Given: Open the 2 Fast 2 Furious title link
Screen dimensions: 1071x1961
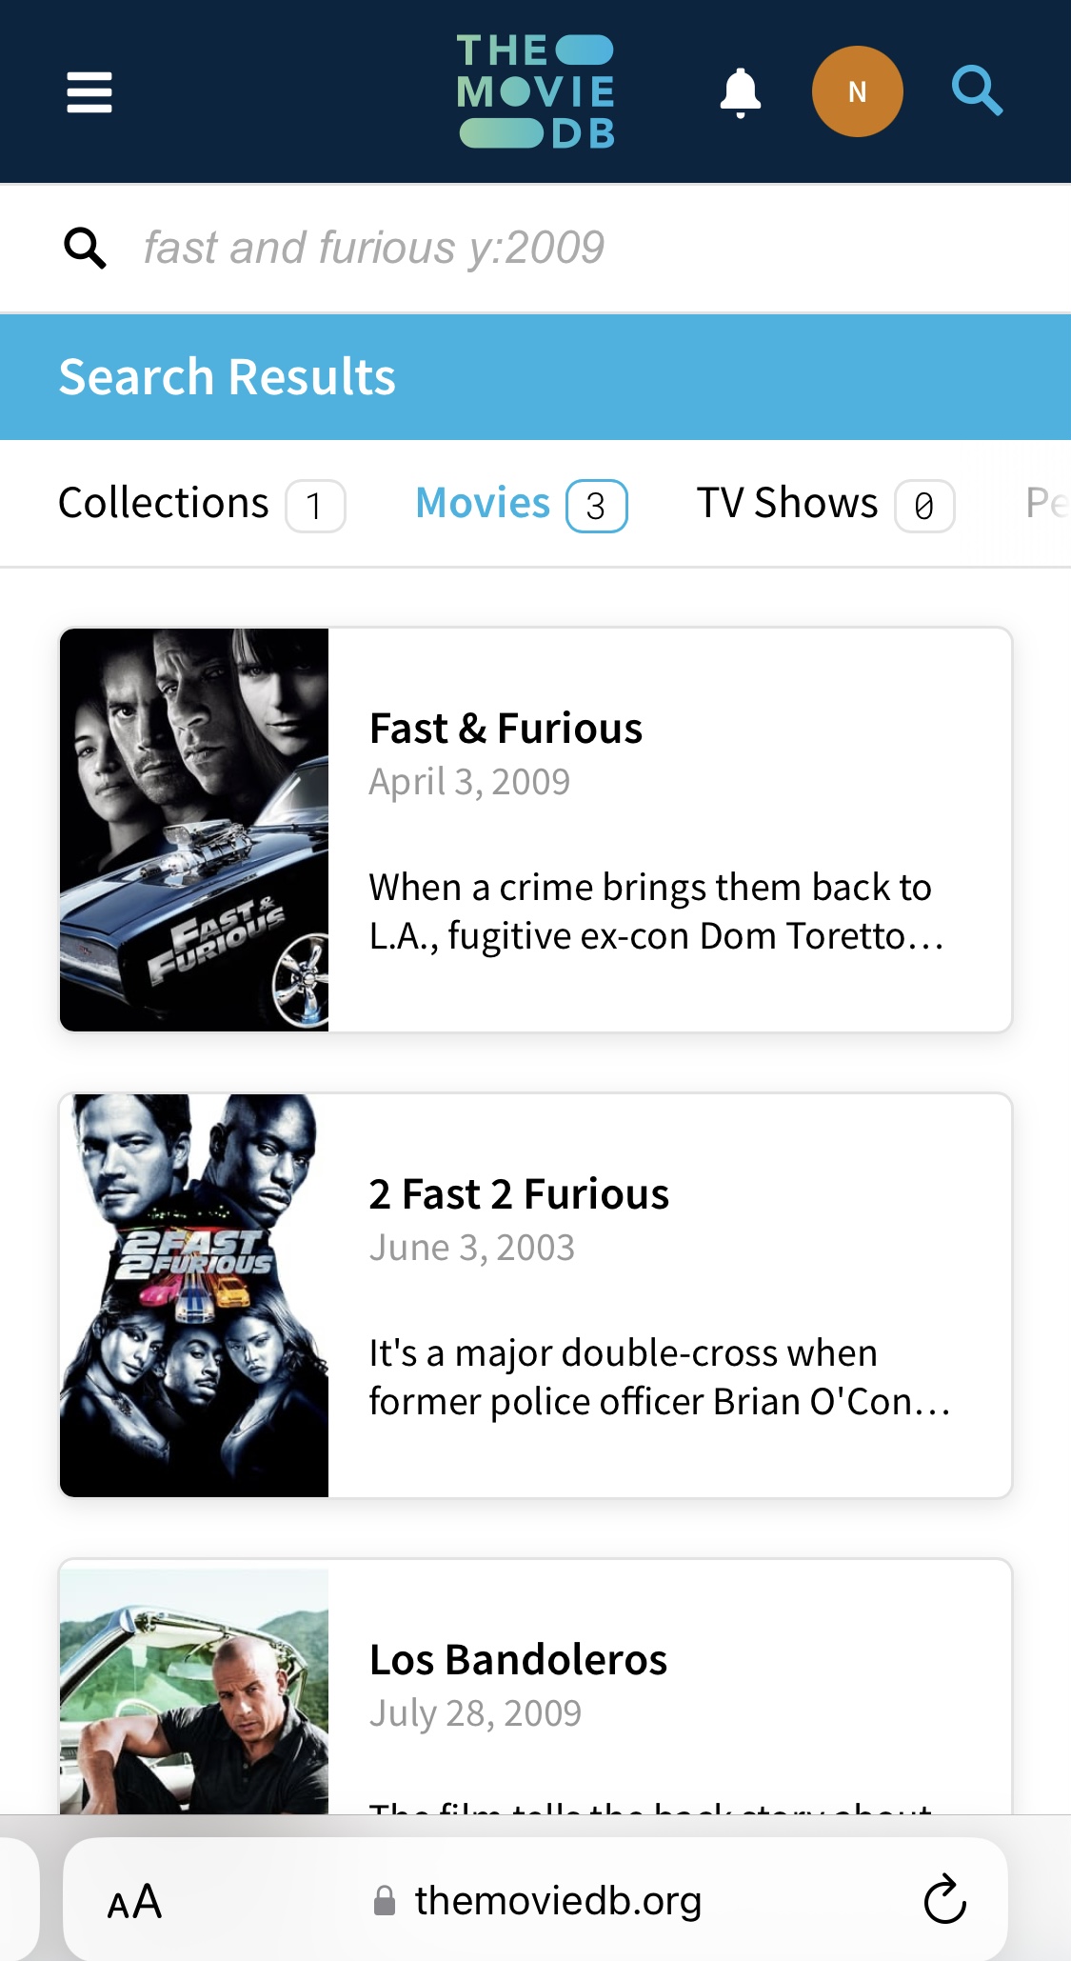Looking at the screenshot, I should click(519, 1194).
